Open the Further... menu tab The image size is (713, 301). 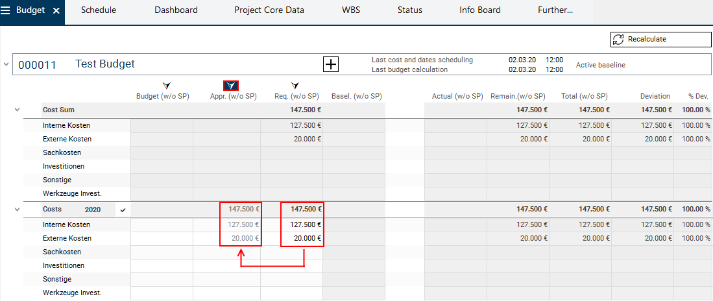(x=556, y=10)
